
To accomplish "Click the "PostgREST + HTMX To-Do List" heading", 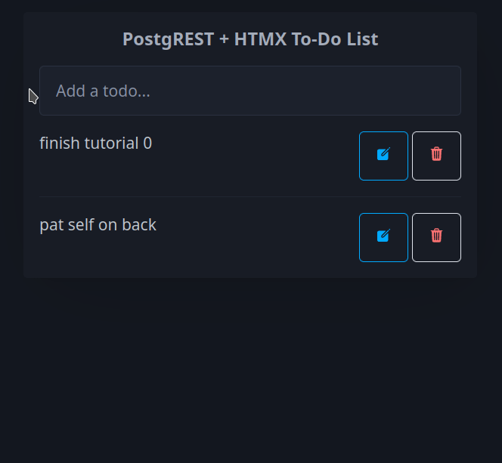I will [250, 39].
